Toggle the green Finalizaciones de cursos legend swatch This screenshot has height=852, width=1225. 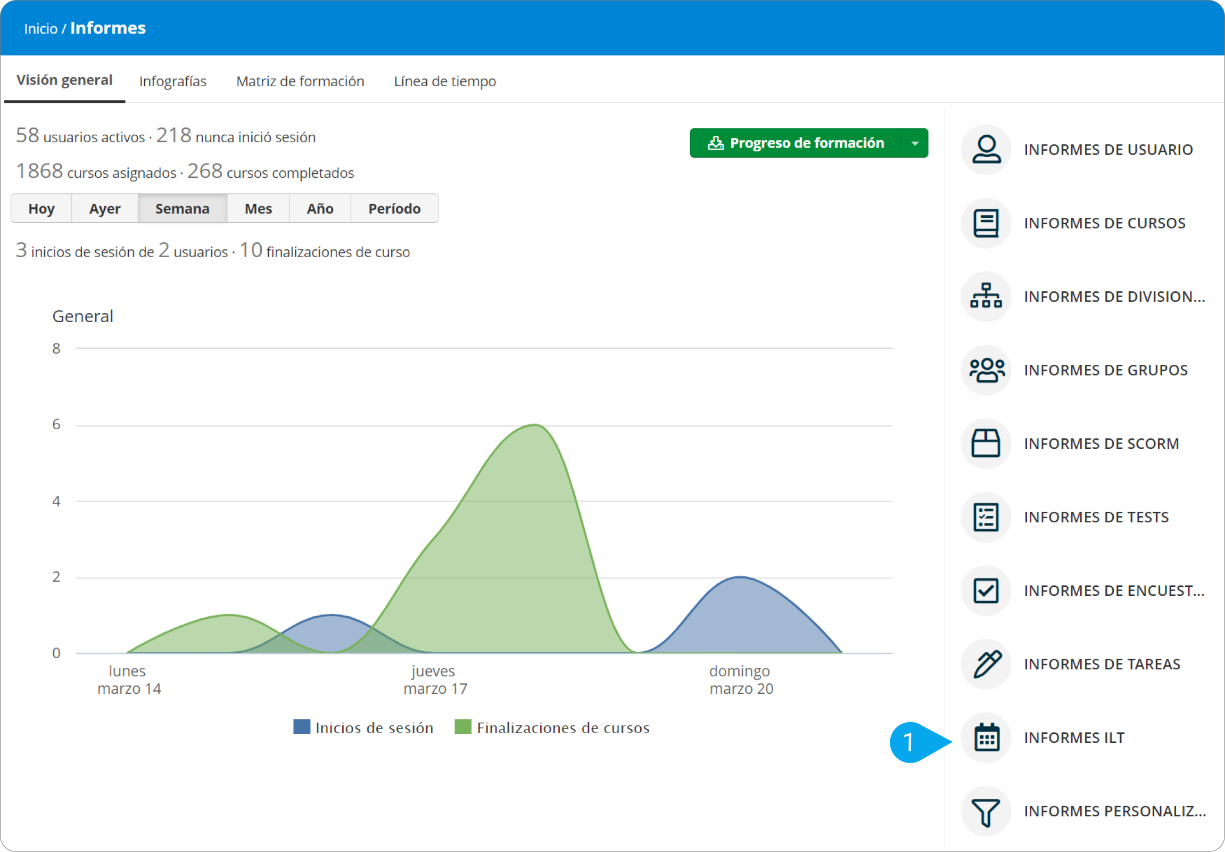[463, 726]
